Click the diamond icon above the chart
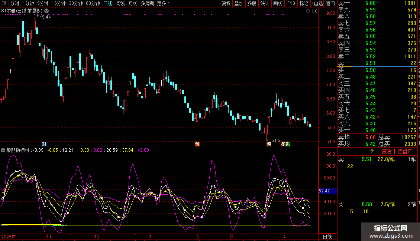 click(x=308, y=11)
